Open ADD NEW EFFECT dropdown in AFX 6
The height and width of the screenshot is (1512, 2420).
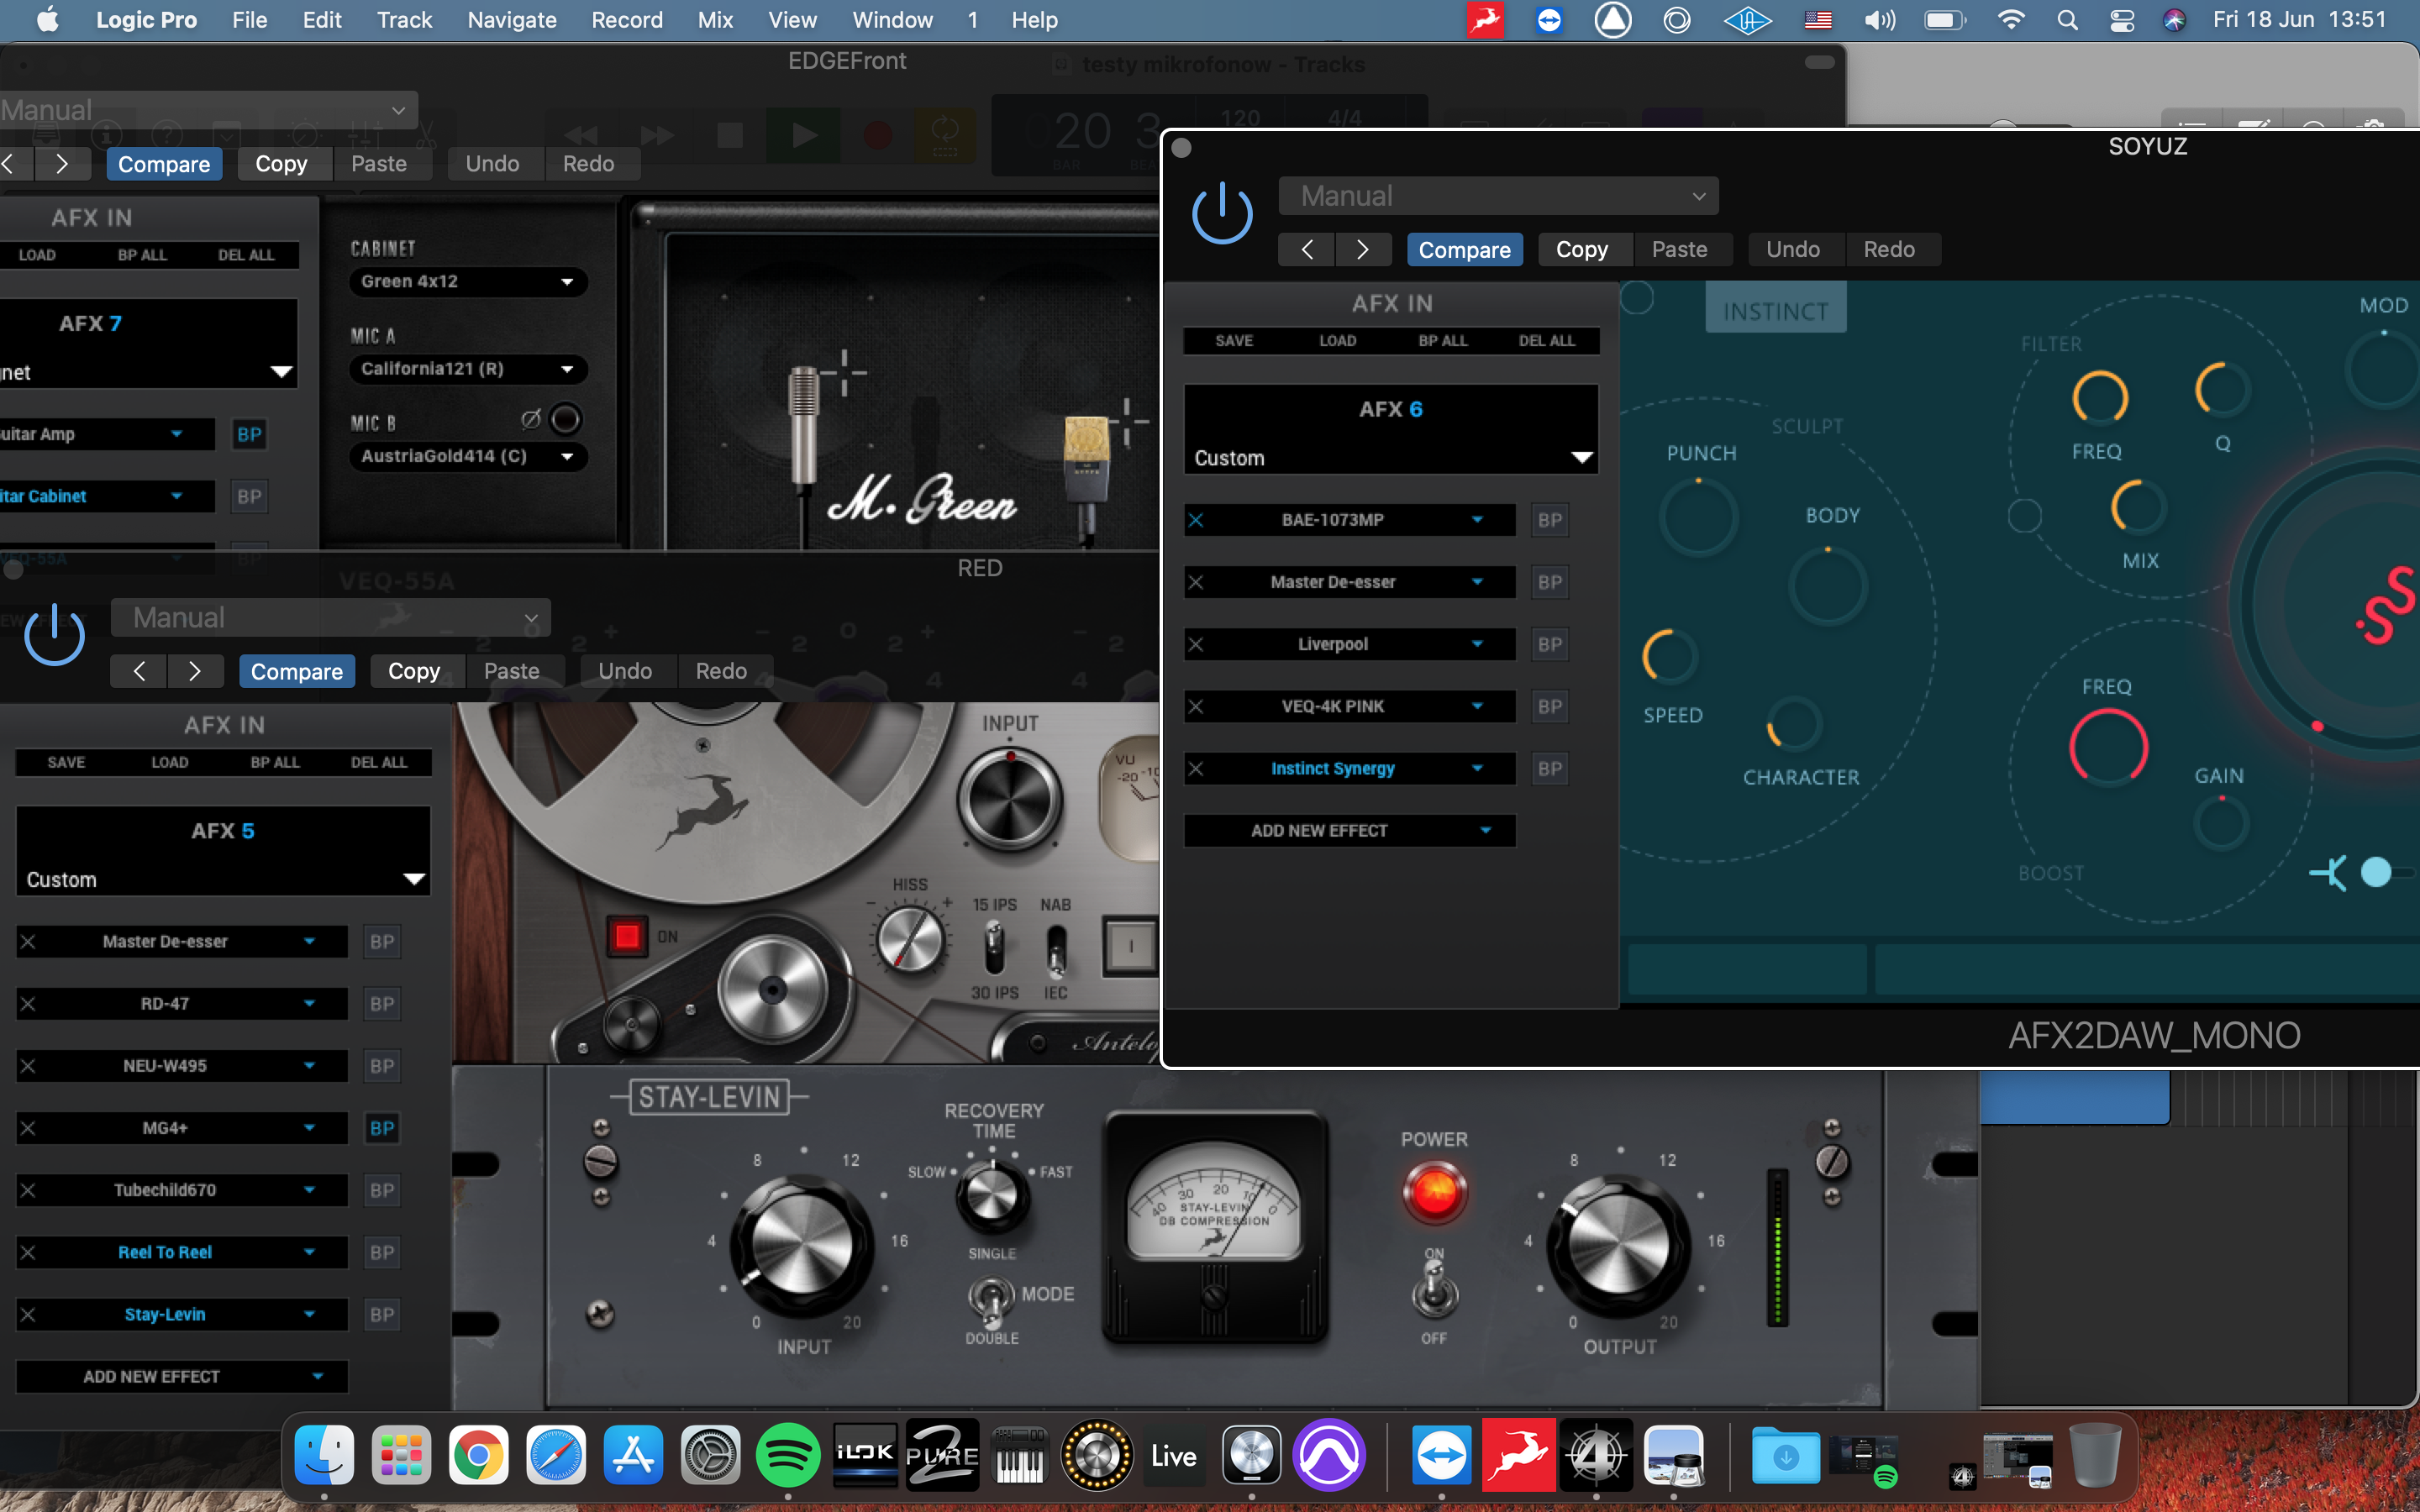pos(1350,830)
